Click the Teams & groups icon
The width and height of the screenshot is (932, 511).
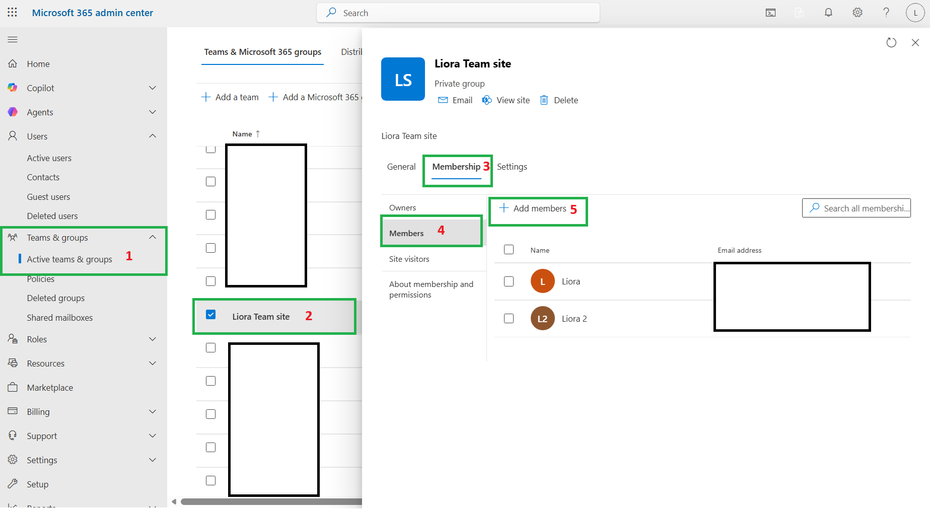click(13, 238)
